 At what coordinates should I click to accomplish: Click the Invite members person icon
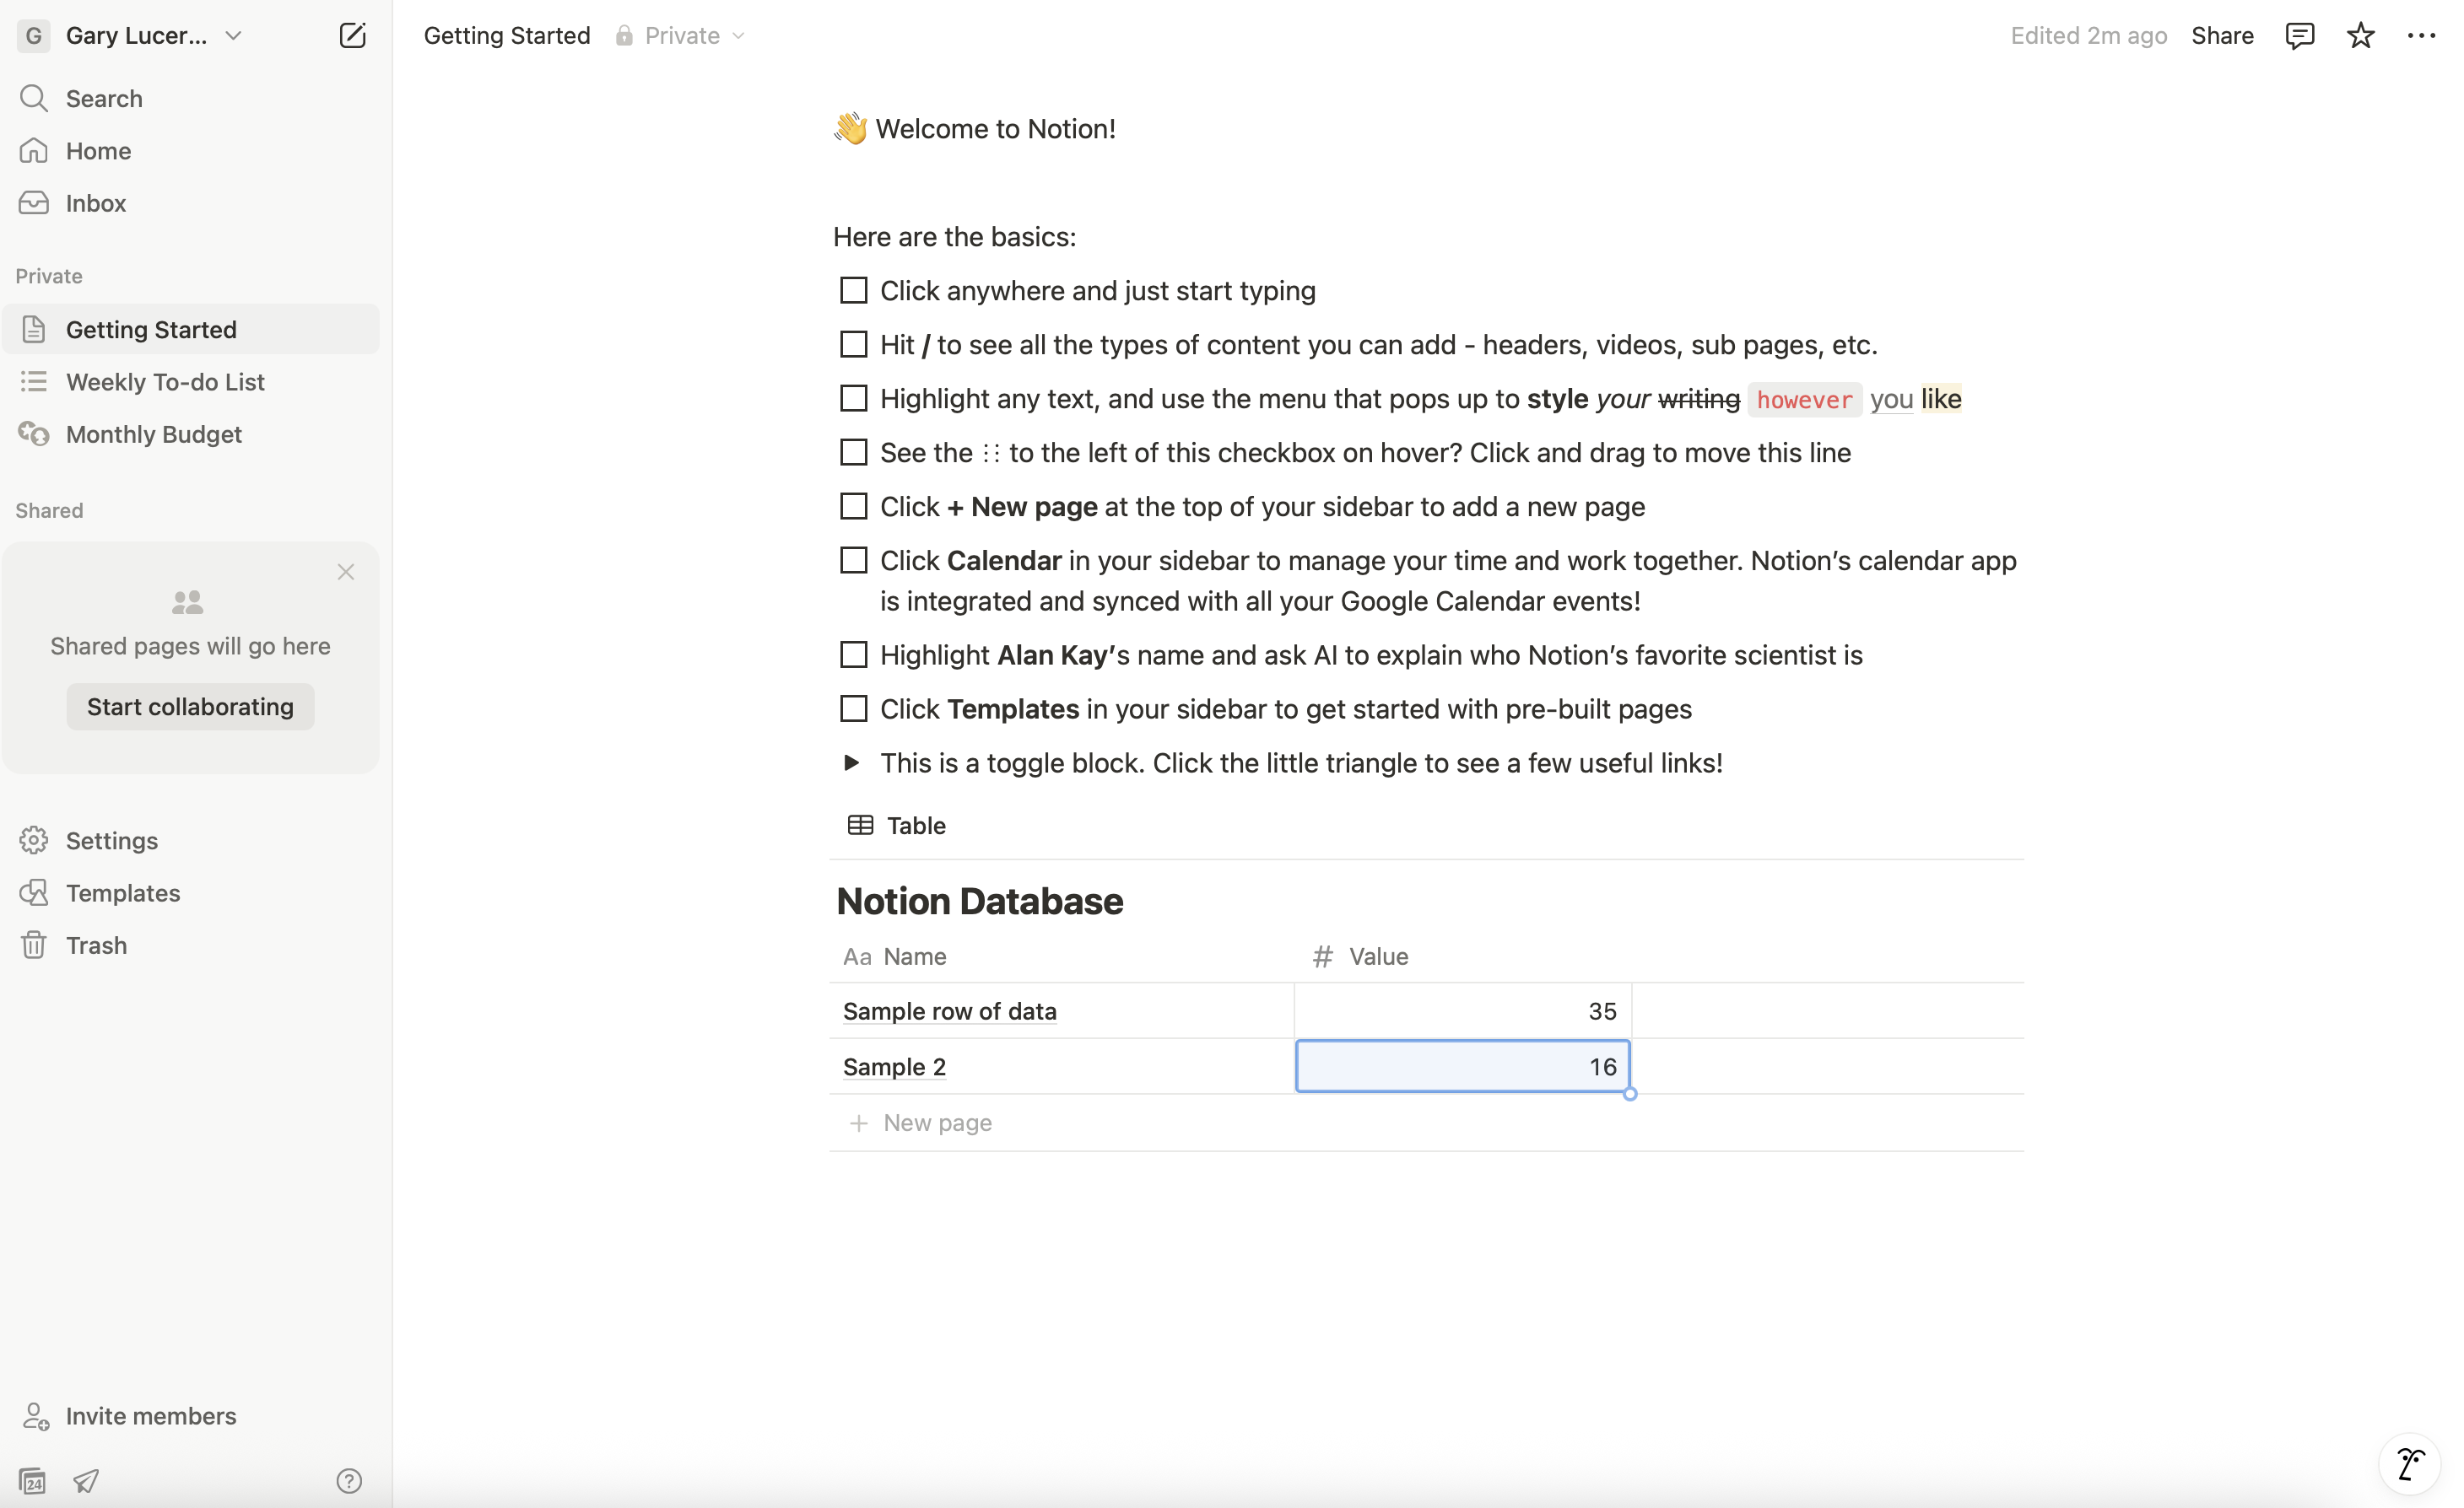pos(36,1416)
